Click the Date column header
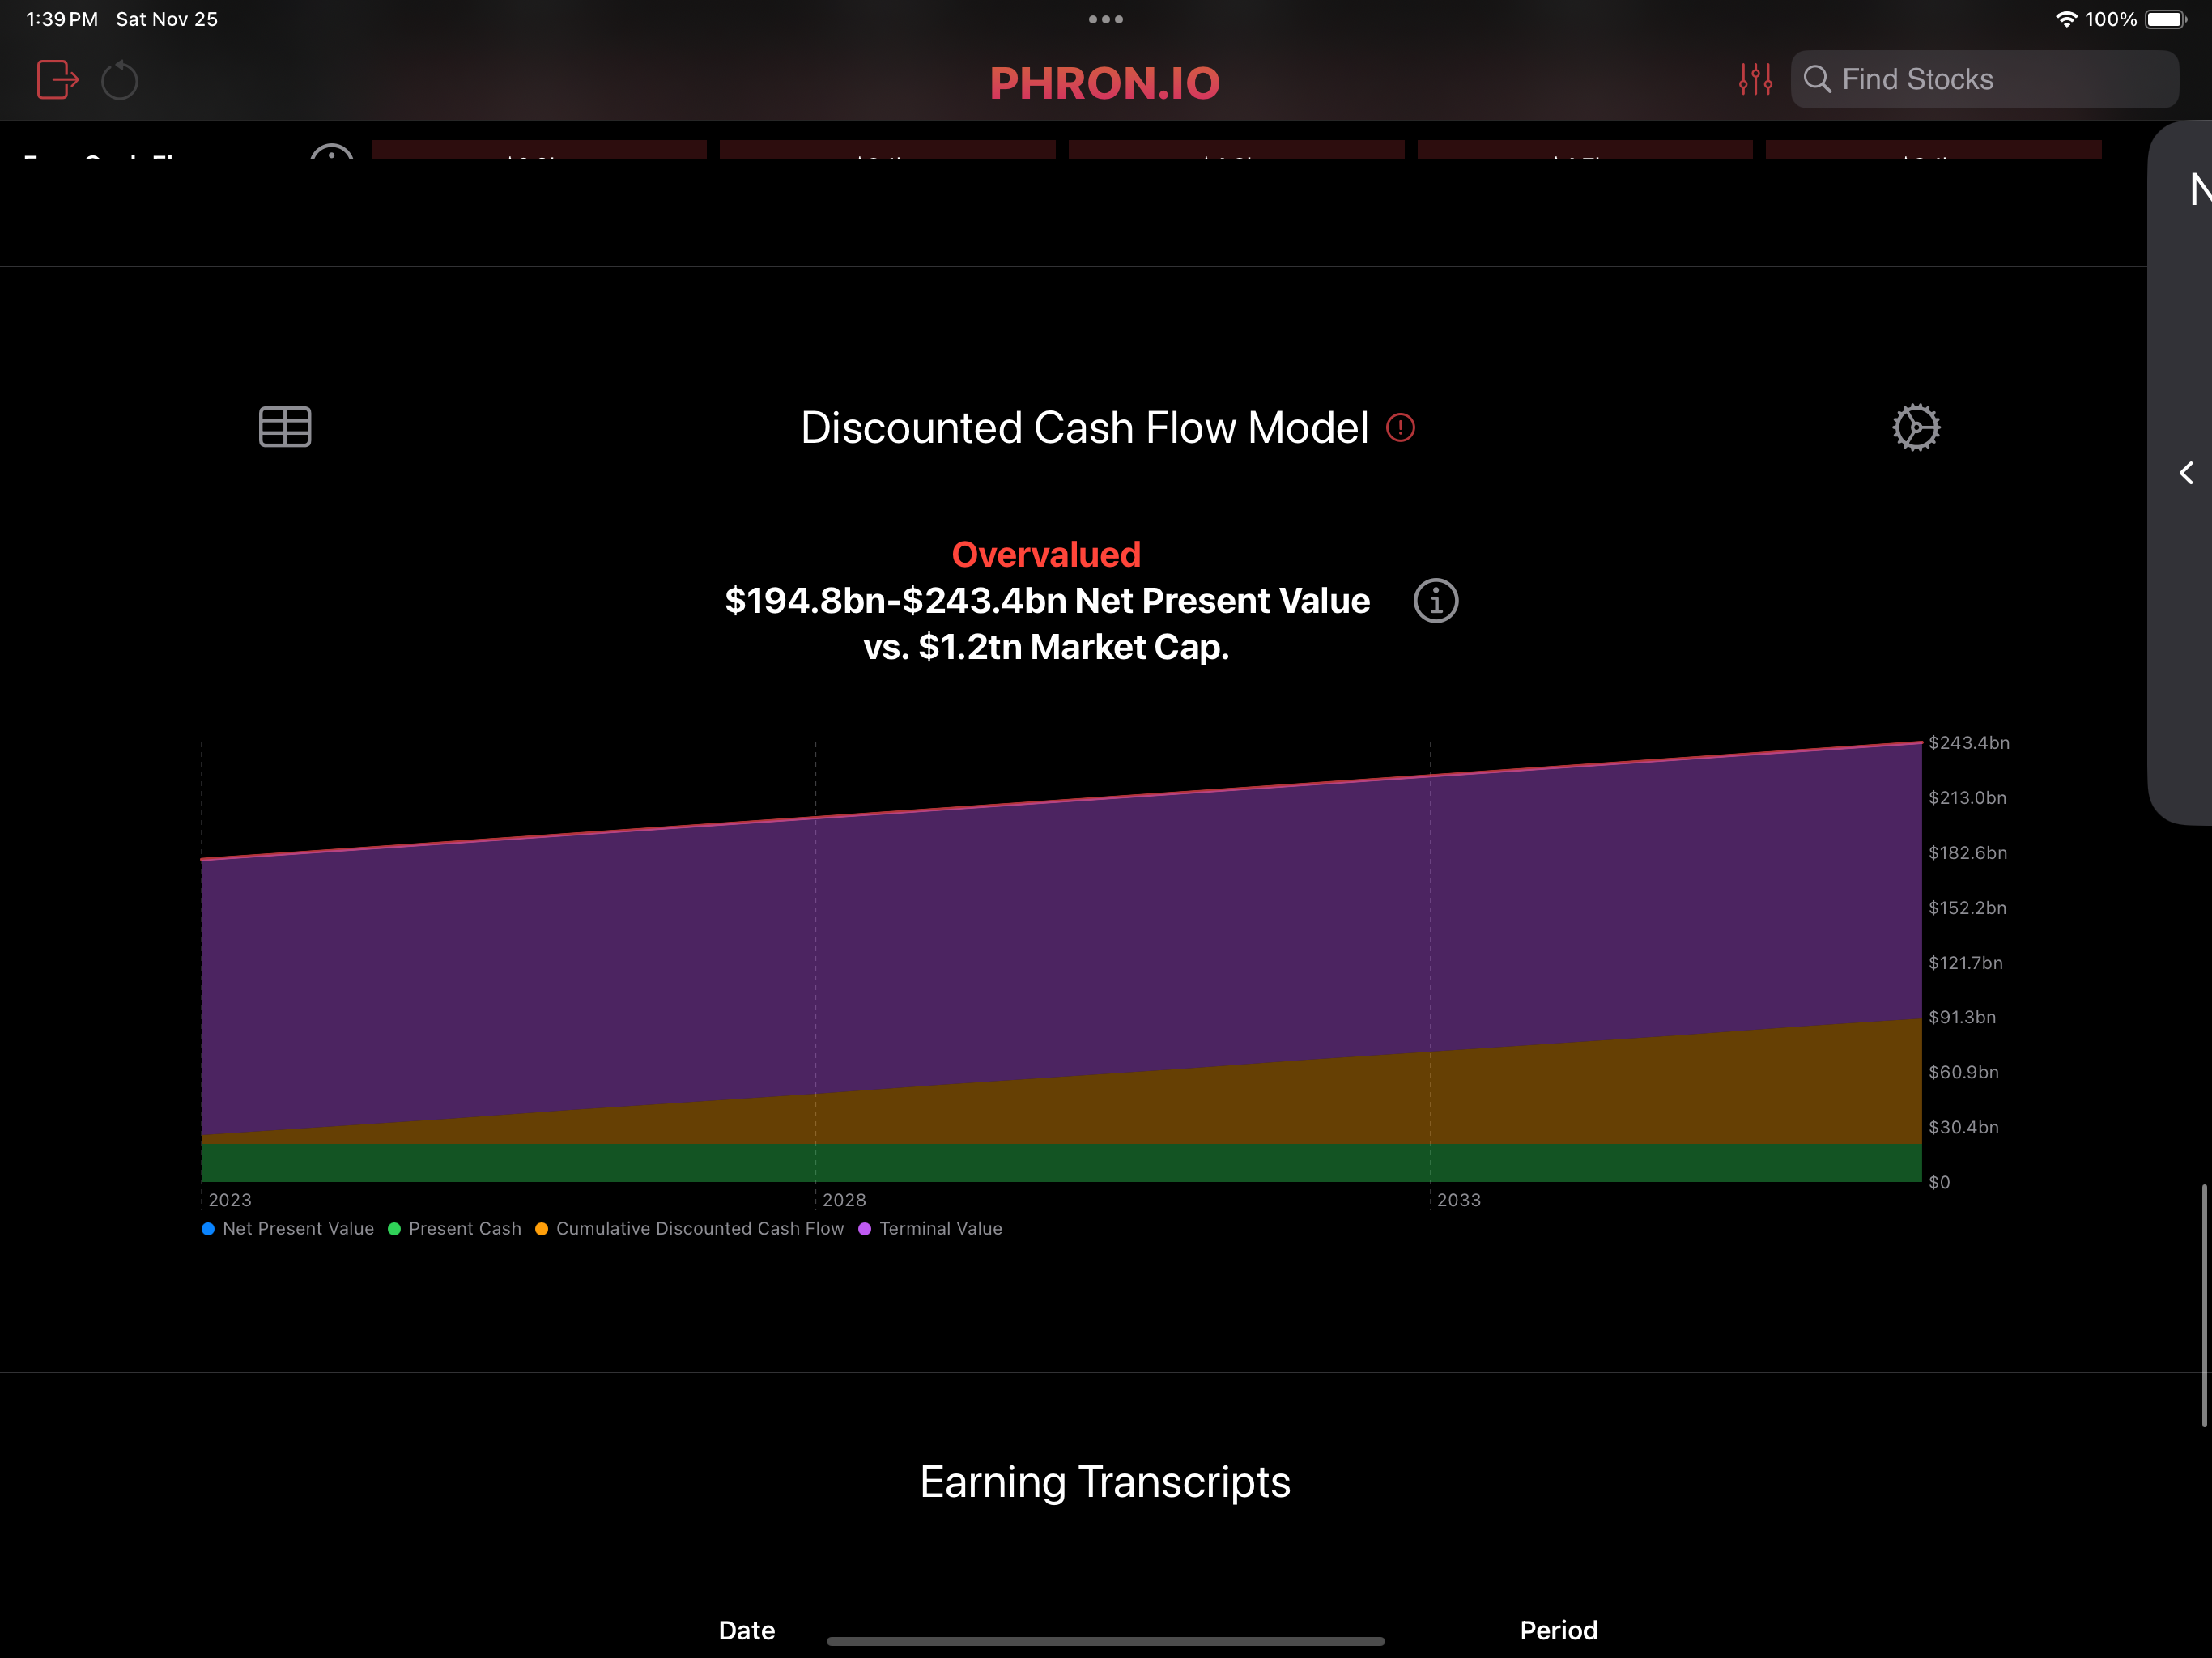Screen dimensions: 2212x1658 click(746, 1630)
